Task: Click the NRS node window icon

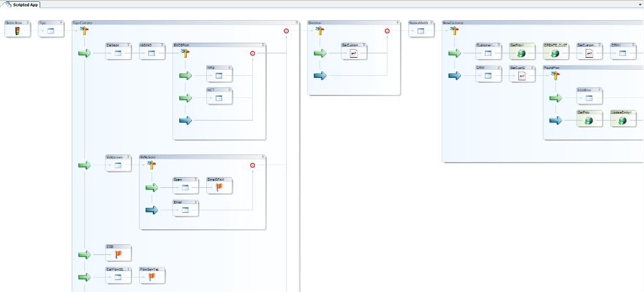Action: pyautogui.click(x=219, y=75)
